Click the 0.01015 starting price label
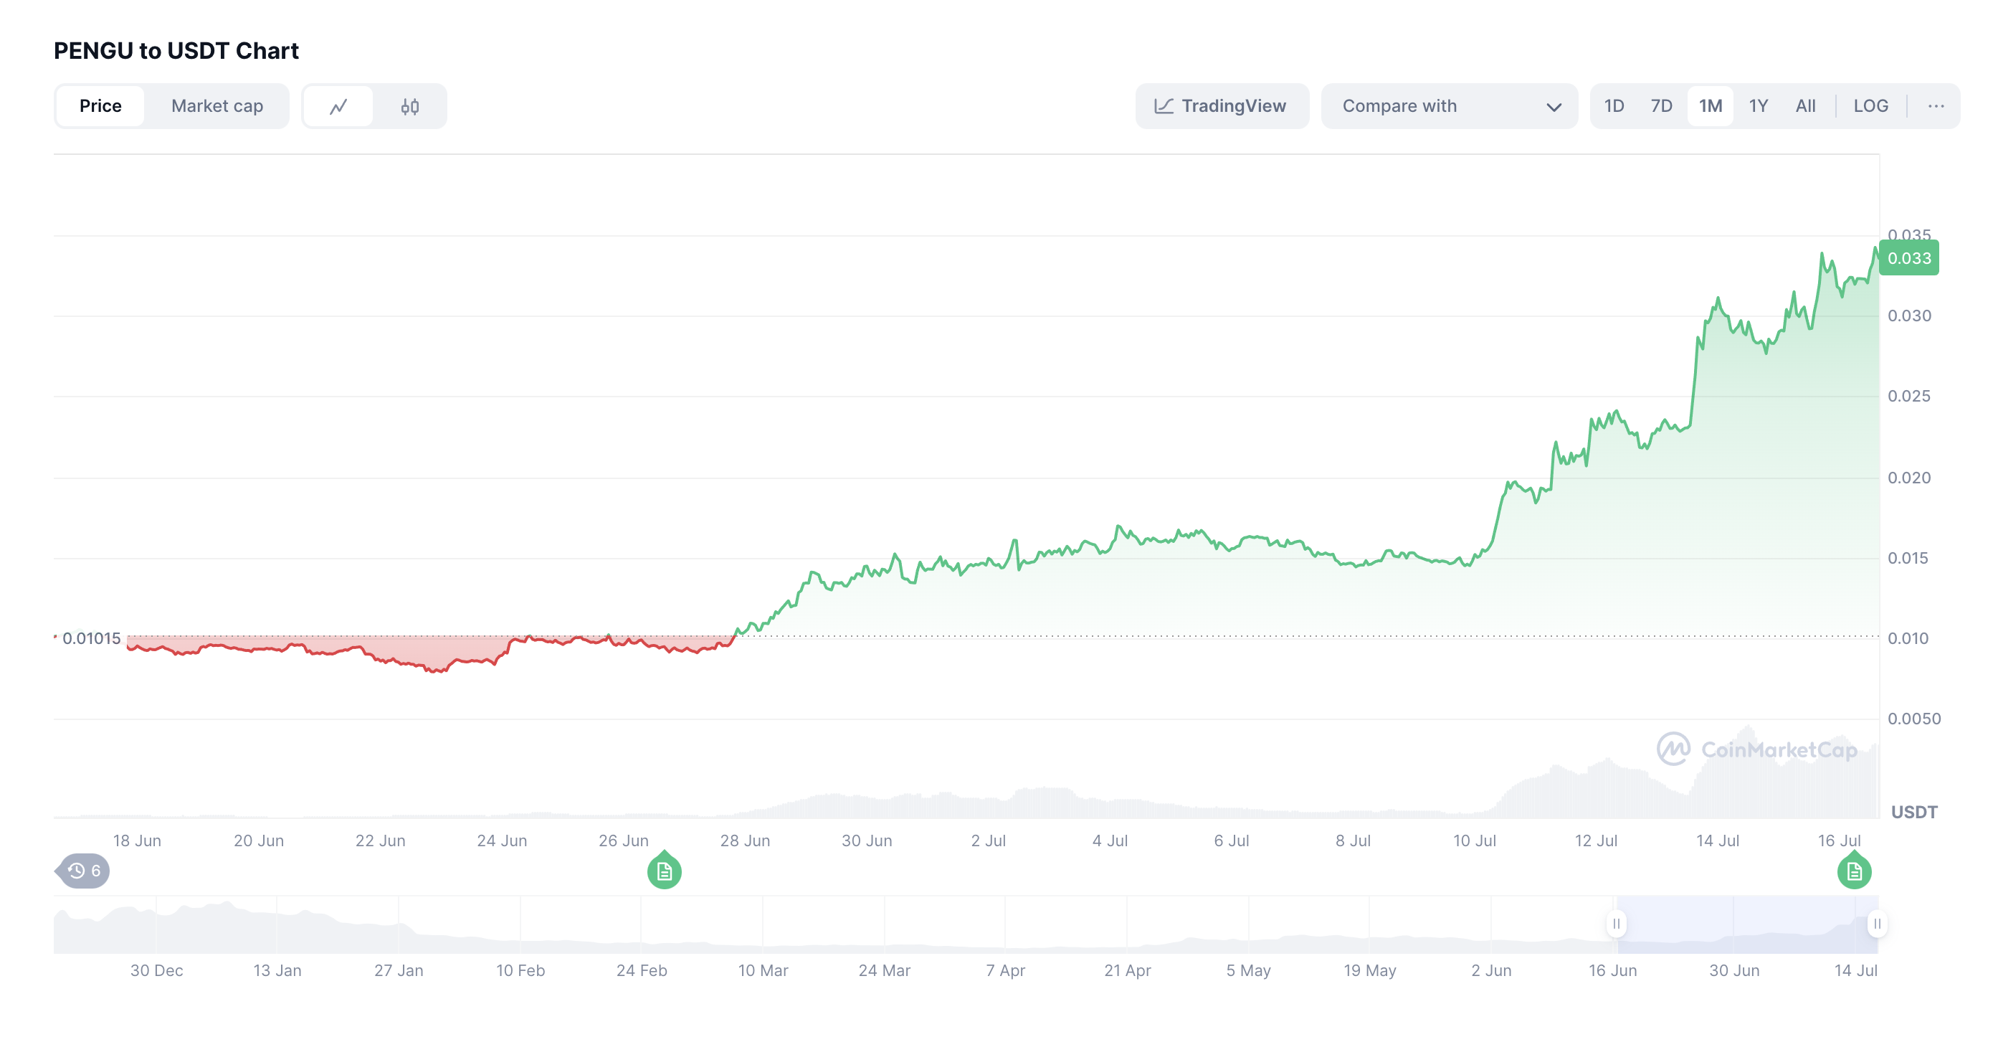Screen dimensions: 1993x1037 [91, 638]
